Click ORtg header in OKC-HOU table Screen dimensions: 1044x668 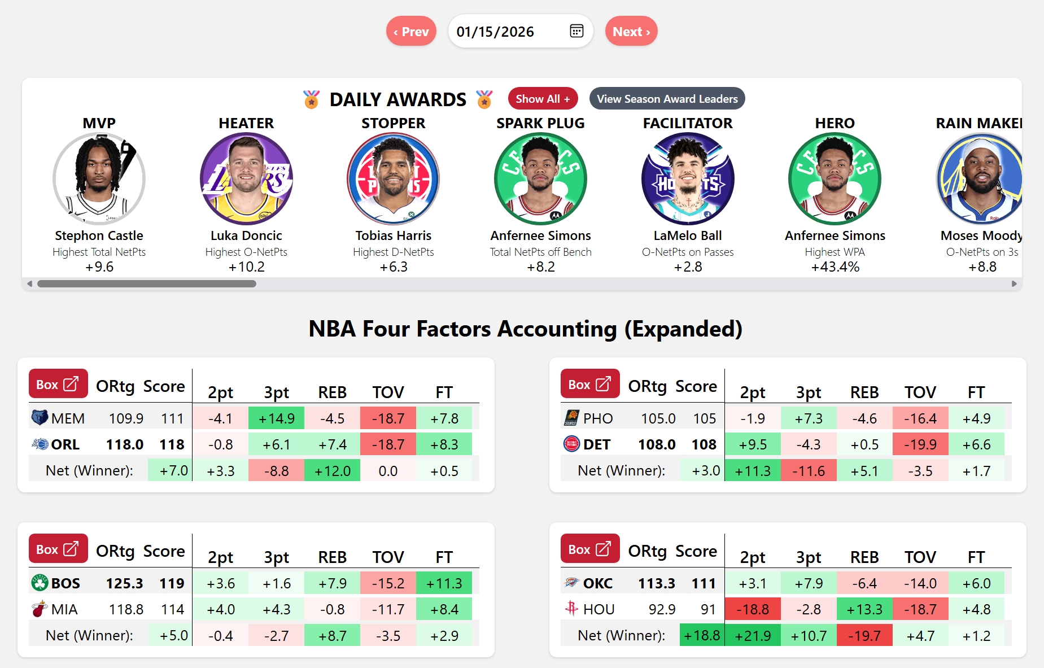648,551
